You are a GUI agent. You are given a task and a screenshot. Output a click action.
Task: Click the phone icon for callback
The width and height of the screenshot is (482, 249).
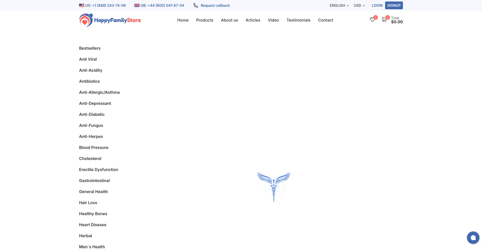tap(196, 6)
